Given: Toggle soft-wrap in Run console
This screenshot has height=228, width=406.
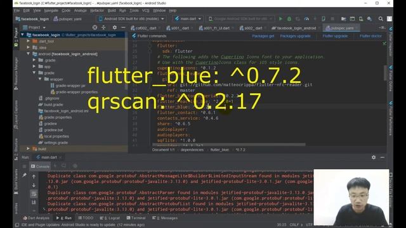Looking at the screenshot, I should [x=34, y=194].
